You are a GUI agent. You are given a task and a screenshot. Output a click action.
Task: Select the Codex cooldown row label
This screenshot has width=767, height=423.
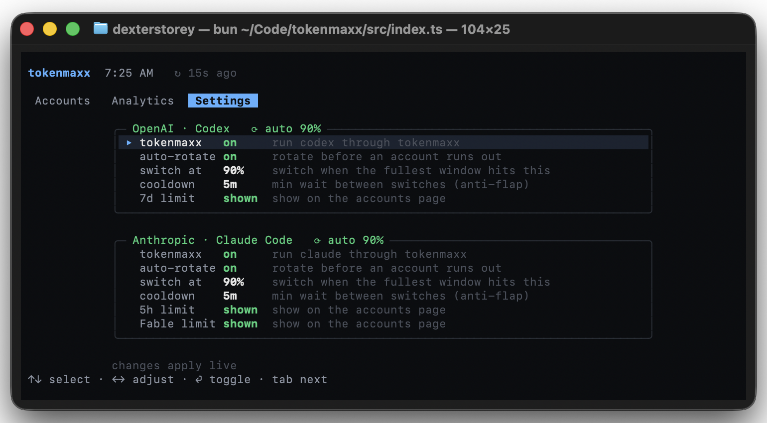click(x=167, y=185)
